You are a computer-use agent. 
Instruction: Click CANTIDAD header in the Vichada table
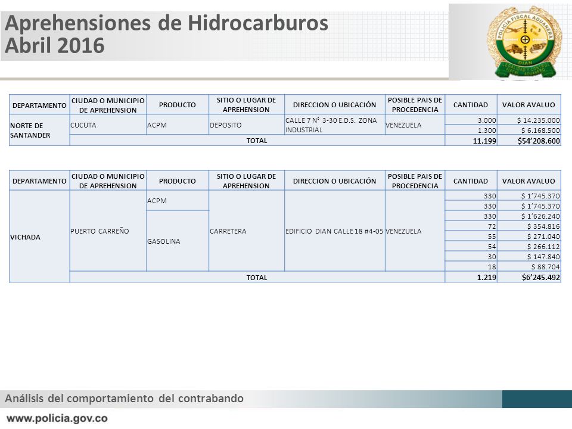tap(471, 181)
